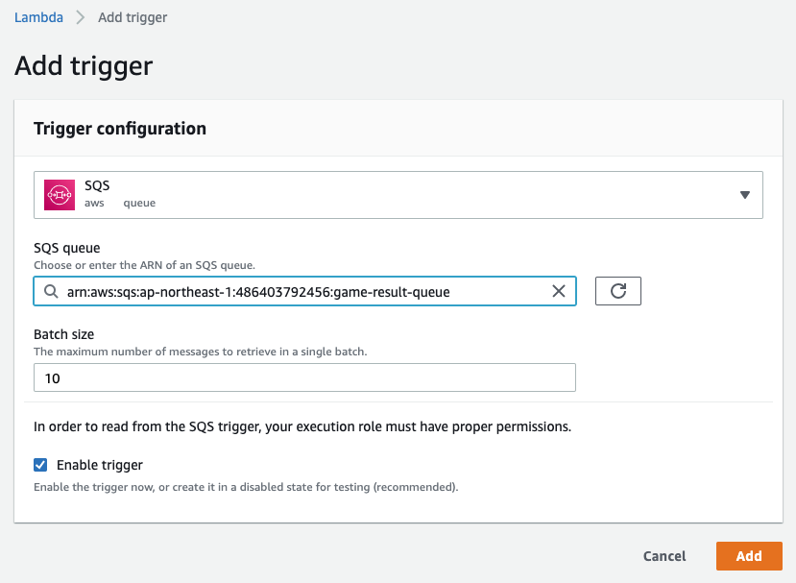The width and height of the screenshot is (796, 583).
Task: Click the breadcrumb chevron separator
Action: [x=81, y=17]
